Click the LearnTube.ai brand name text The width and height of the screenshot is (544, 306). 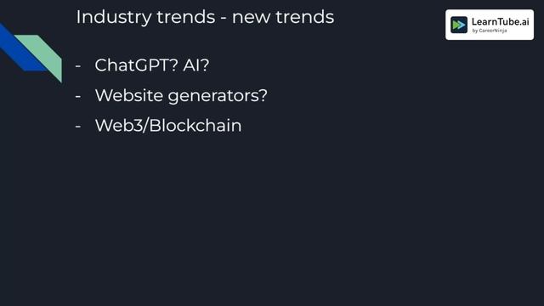(x=500, y=22)
